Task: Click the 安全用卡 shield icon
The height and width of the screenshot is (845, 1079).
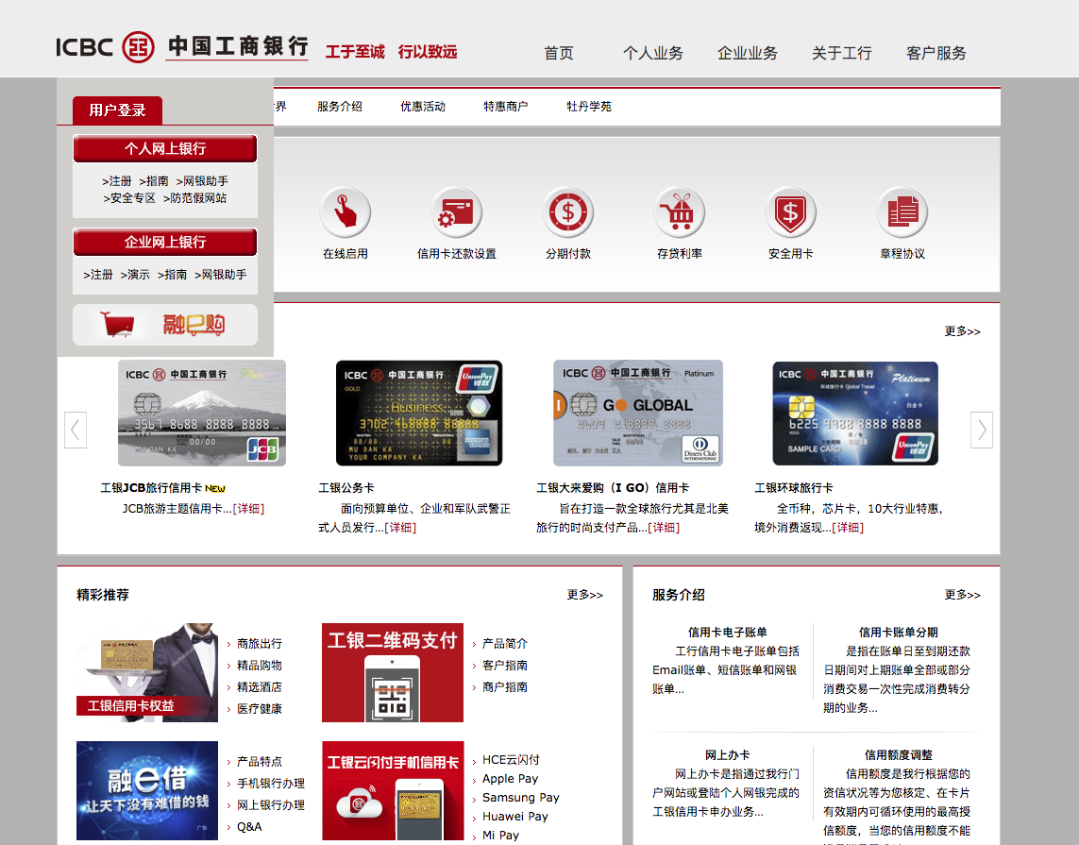Action: [791, 211]
